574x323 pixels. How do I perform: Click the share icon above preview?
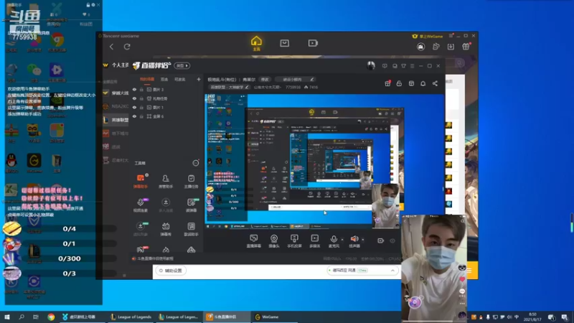click(x=435, y=83)
